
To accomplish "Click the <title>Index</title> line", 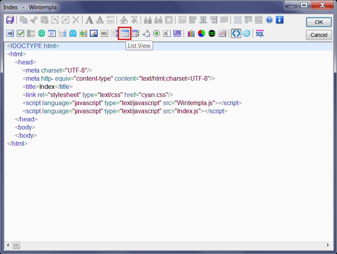I will pyautogui.click(x=48, y=87).
